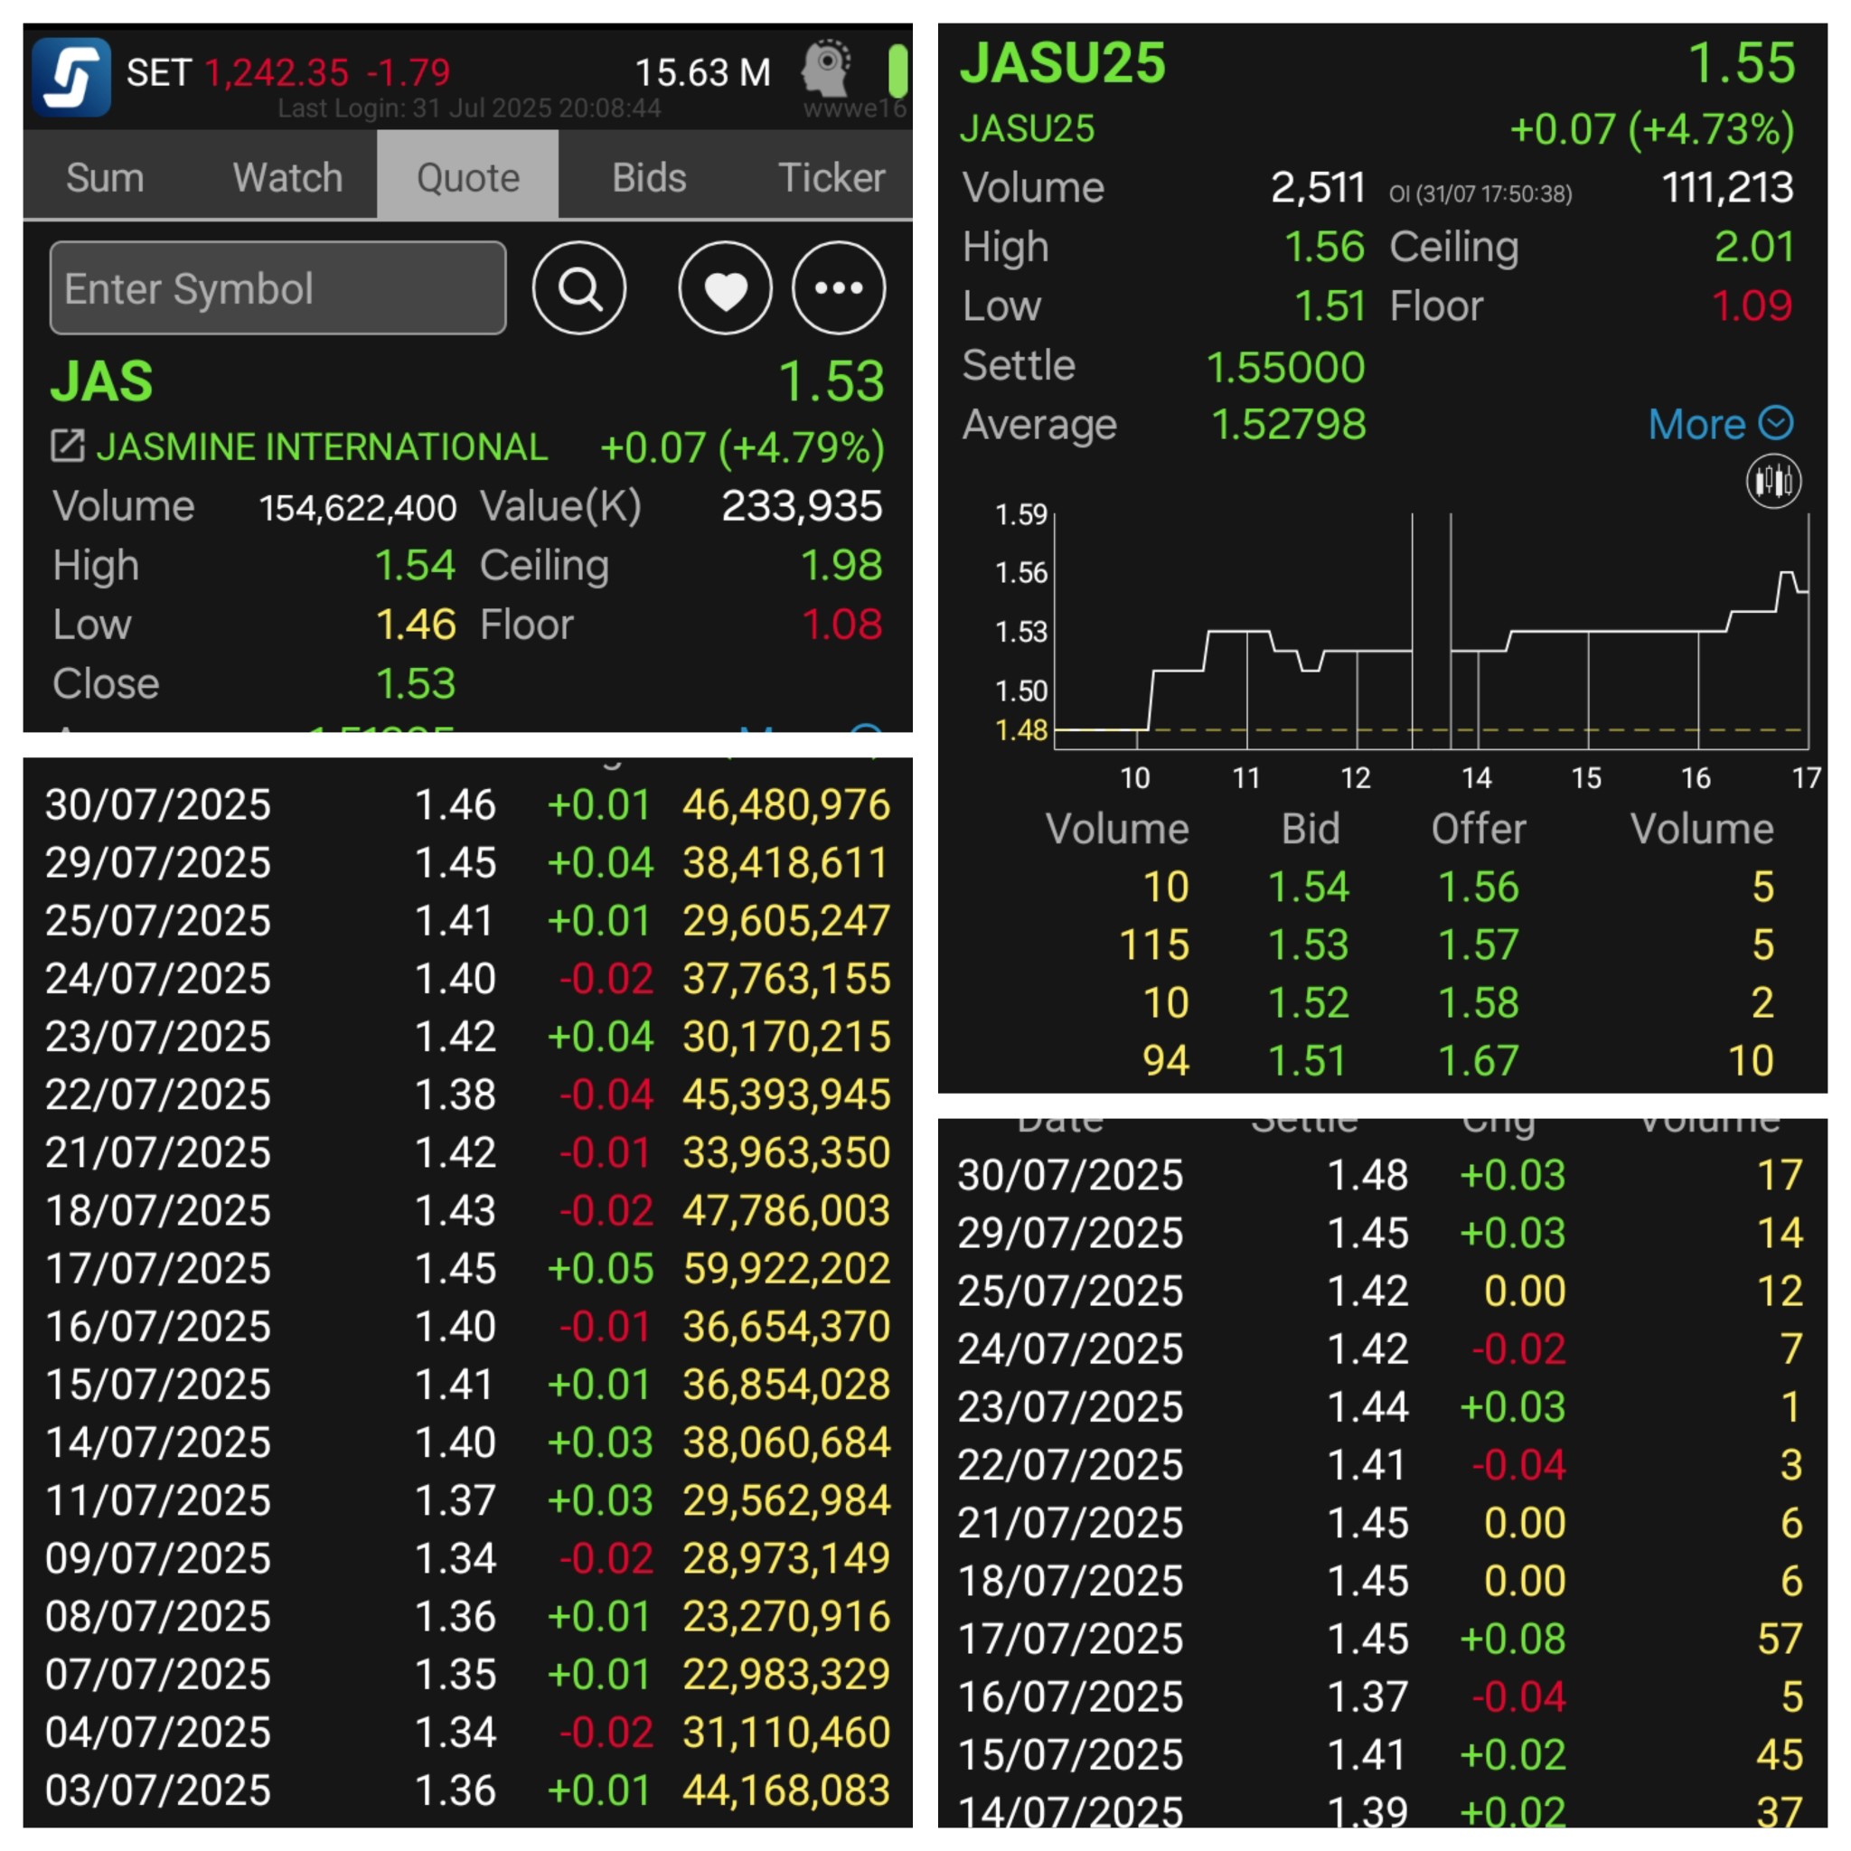Screen dimensions: 1851x1851
Task: Tap the green connection status indicator
Action: (x=897, y=70)
